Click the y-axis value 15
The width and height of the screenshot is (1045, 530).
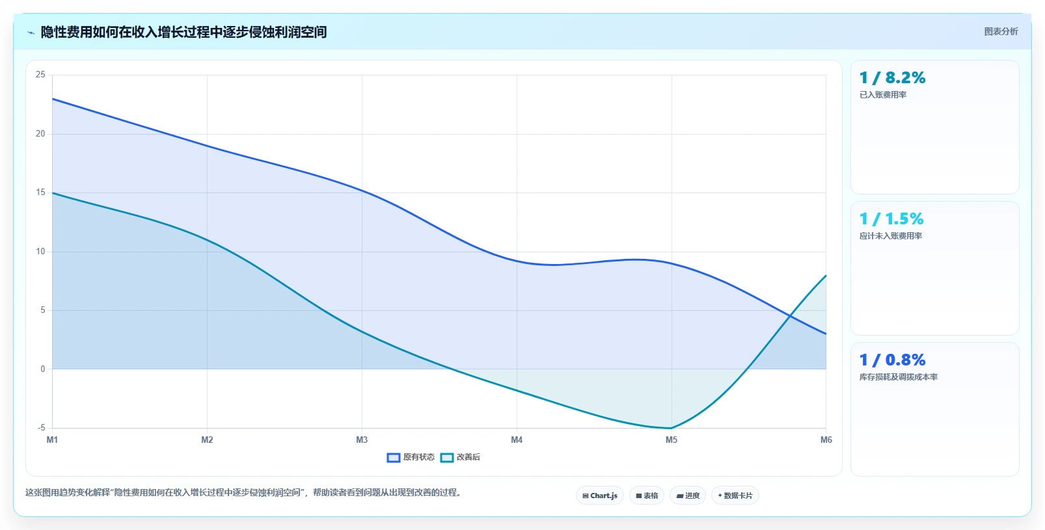40,192
